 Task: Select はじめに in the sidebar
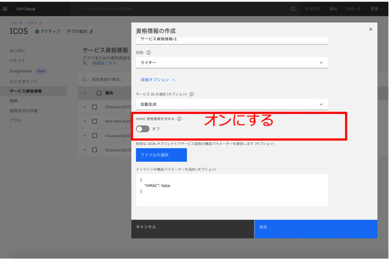click(x=17, y=51)
